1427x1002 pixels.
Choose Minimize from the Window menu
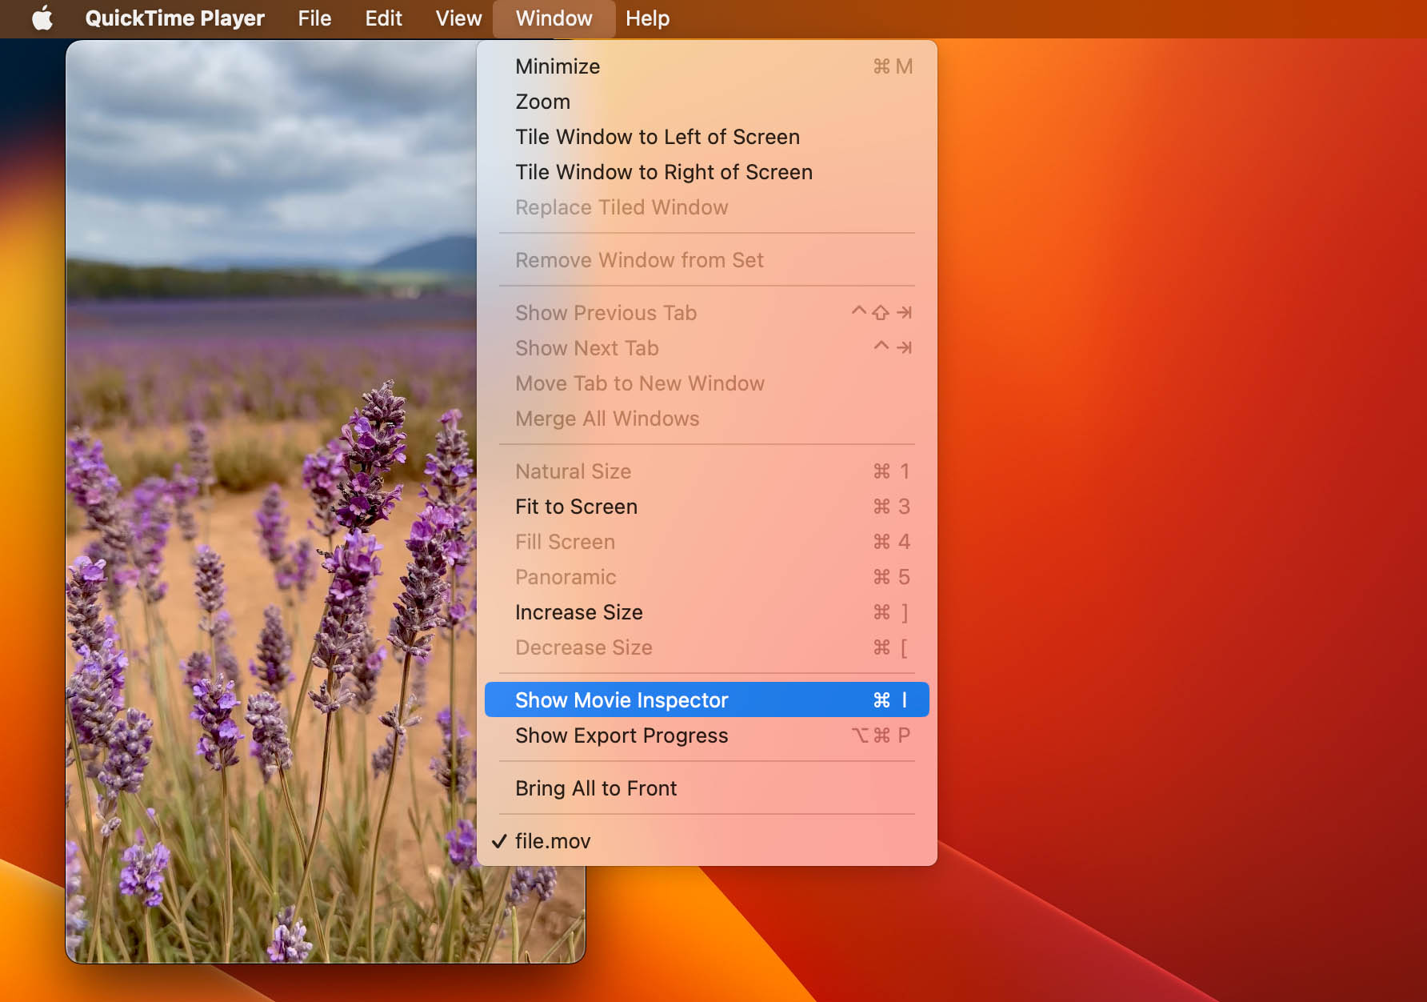click(x=706, y=66)
